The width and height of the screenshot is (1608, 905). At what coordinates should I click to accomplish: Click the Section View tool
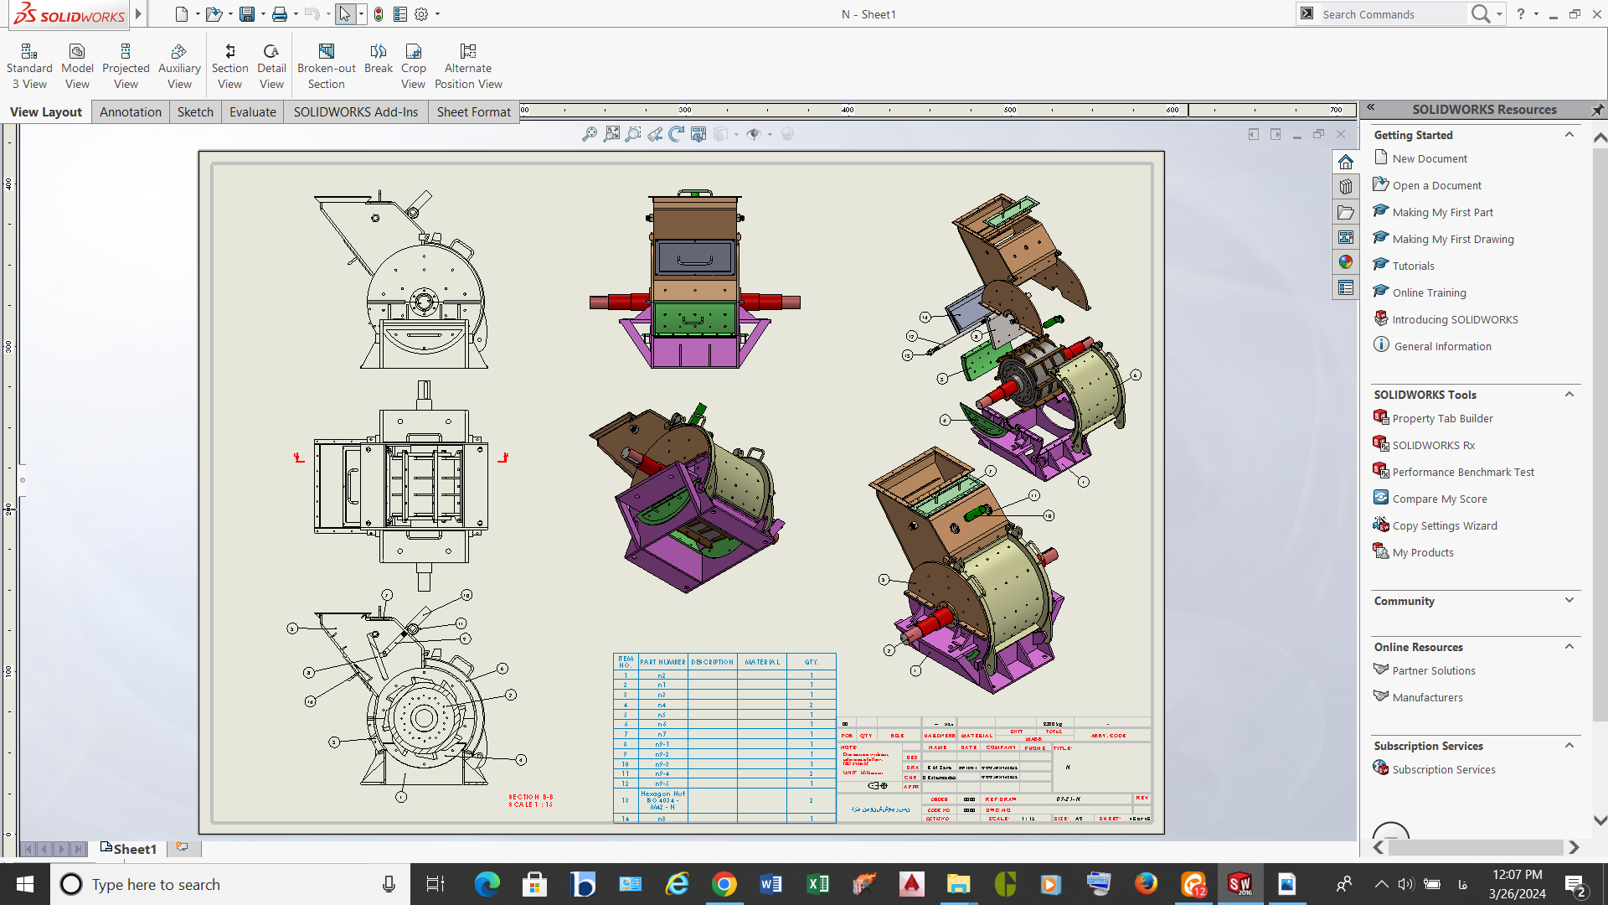click(x=229, y=66)
